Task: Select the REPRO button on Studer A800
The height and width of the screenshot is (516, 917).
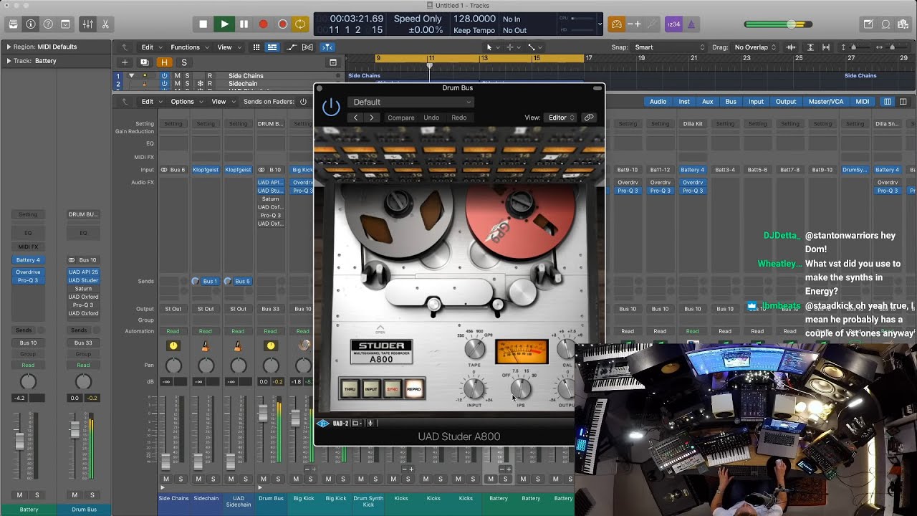Action: 414,389
